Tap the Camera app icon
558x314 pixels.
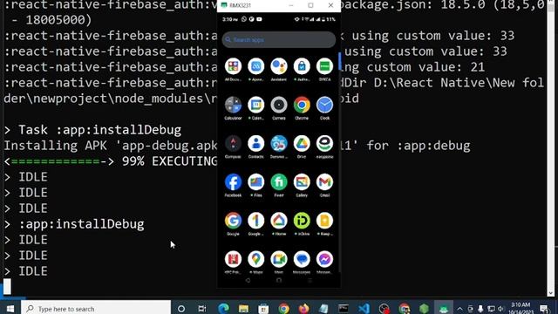279,105
